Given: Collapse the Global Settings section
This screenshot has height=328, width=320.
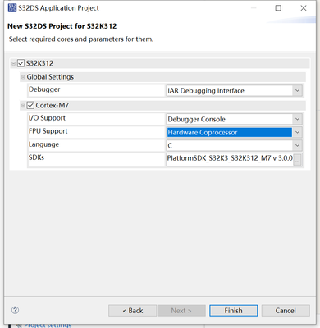Looking at the screenshot, I should coord(23,77).
